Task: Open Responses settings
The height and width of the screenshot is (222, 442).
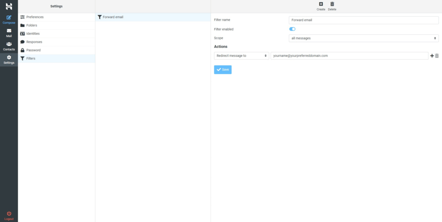Action: (x=57, y=42)
